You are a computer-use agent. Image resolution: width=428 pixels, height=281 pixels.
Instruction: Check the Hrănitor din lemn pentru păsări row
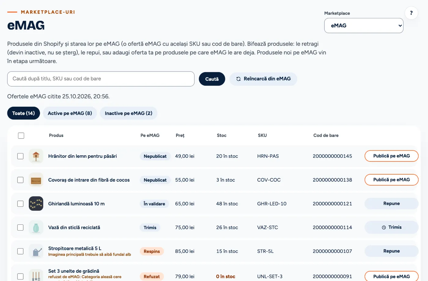click(20, 156)
